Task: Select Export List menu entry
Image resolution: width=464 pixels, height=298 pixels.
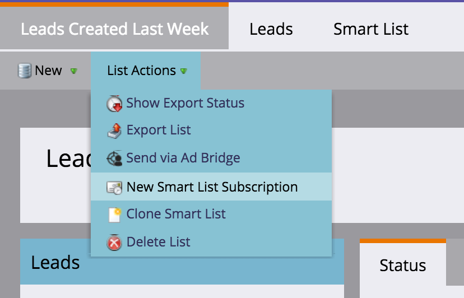Action: tap(159, 130)
